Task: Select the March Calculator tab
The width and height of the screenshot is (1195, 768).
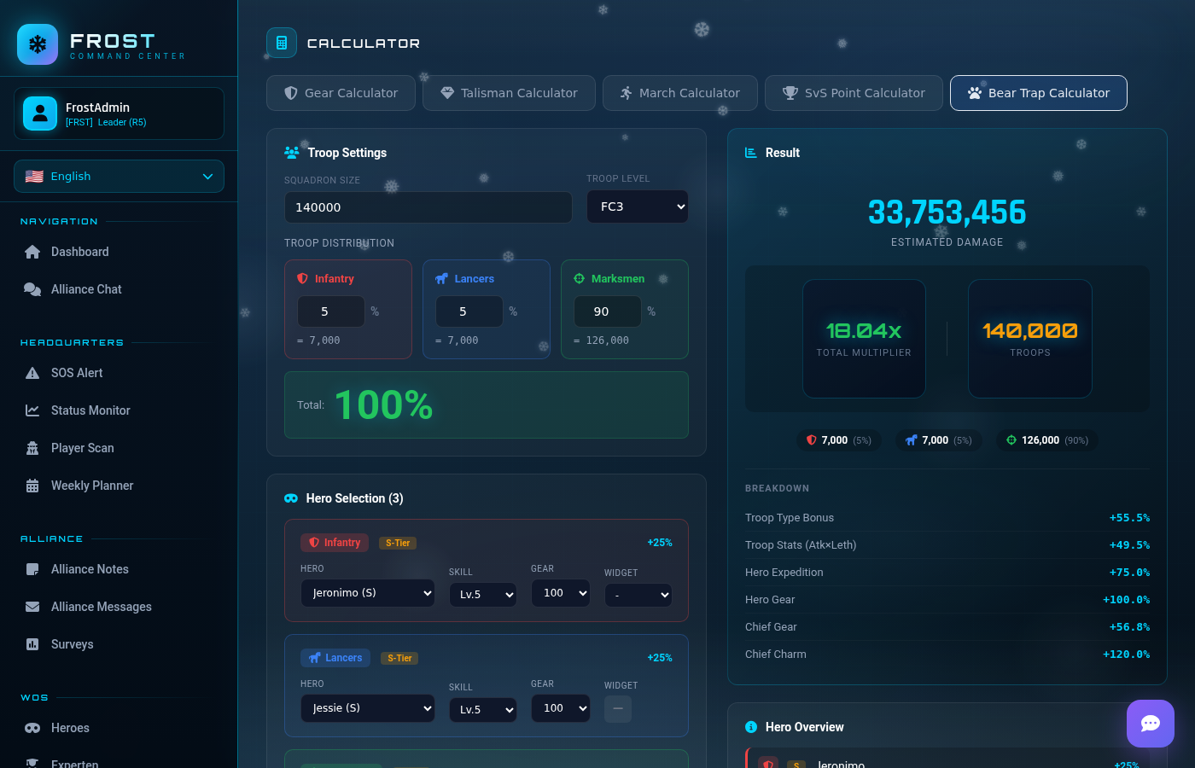Action: [679, 93]
